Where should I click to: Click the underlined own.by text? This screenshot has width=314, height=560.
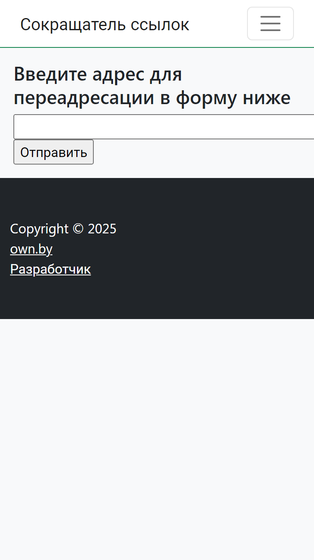point(31,249)
